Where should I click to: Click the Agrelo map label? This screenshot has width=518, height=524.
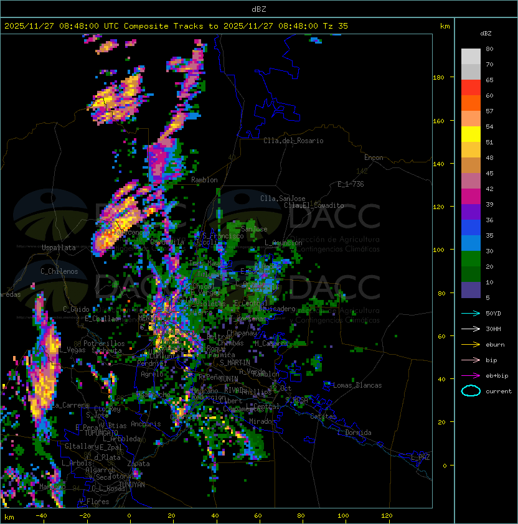152,374
